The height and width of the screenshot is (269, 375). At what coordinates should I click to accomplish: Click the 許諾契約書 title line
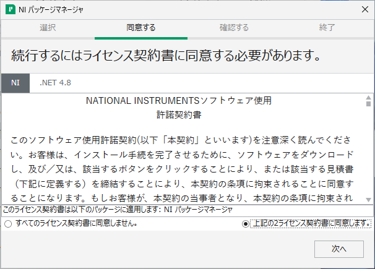[x=179, y=115]
